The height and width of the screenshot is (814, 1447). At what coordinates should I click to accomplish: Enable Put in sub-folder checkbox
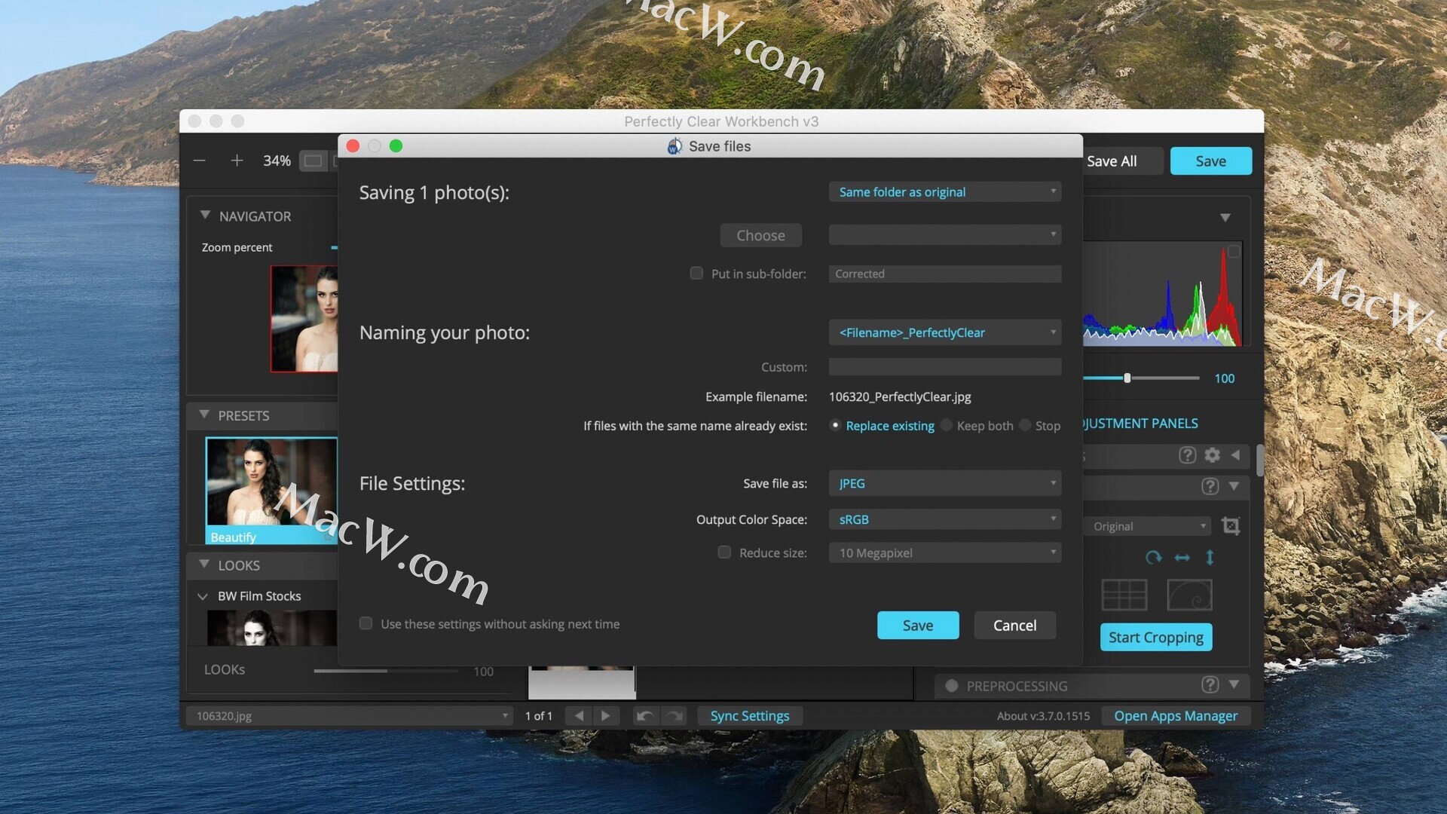tap(696, 273)
